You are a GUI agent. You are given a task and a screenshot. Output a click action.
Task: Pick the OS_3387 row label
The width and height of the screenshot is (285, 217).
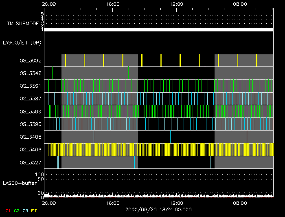(x=31, y=98)
